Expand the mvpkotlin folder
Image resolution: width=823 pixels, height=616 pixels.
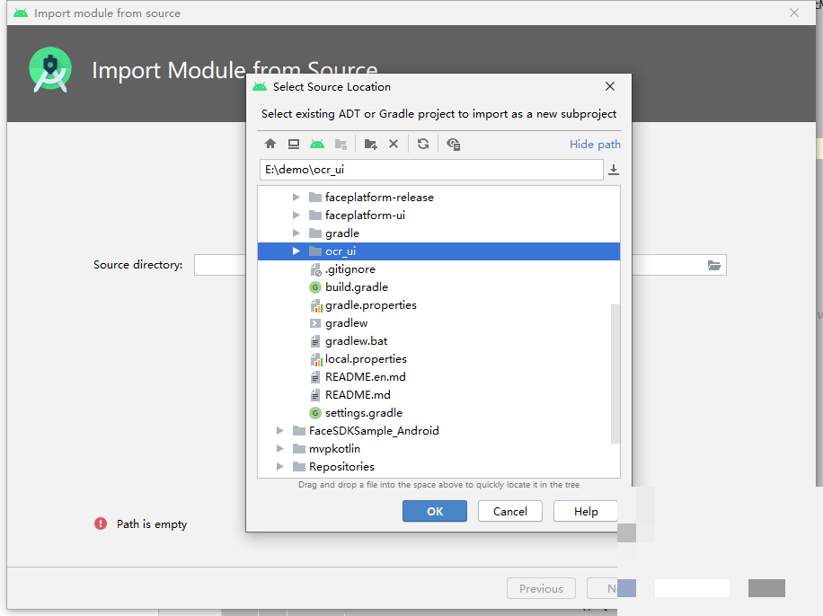coord(279,449)
